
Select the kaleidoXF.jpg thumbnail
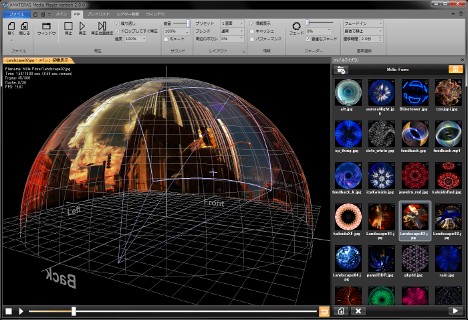pyautogui.click(x=348, y=217)
